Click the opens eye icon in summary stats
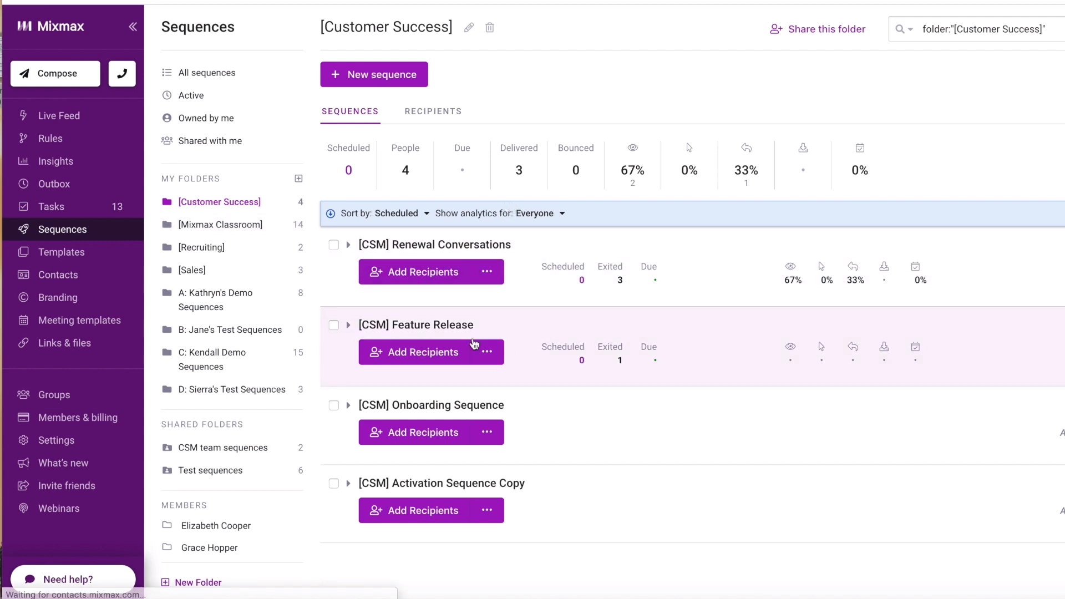 (633, 148)
